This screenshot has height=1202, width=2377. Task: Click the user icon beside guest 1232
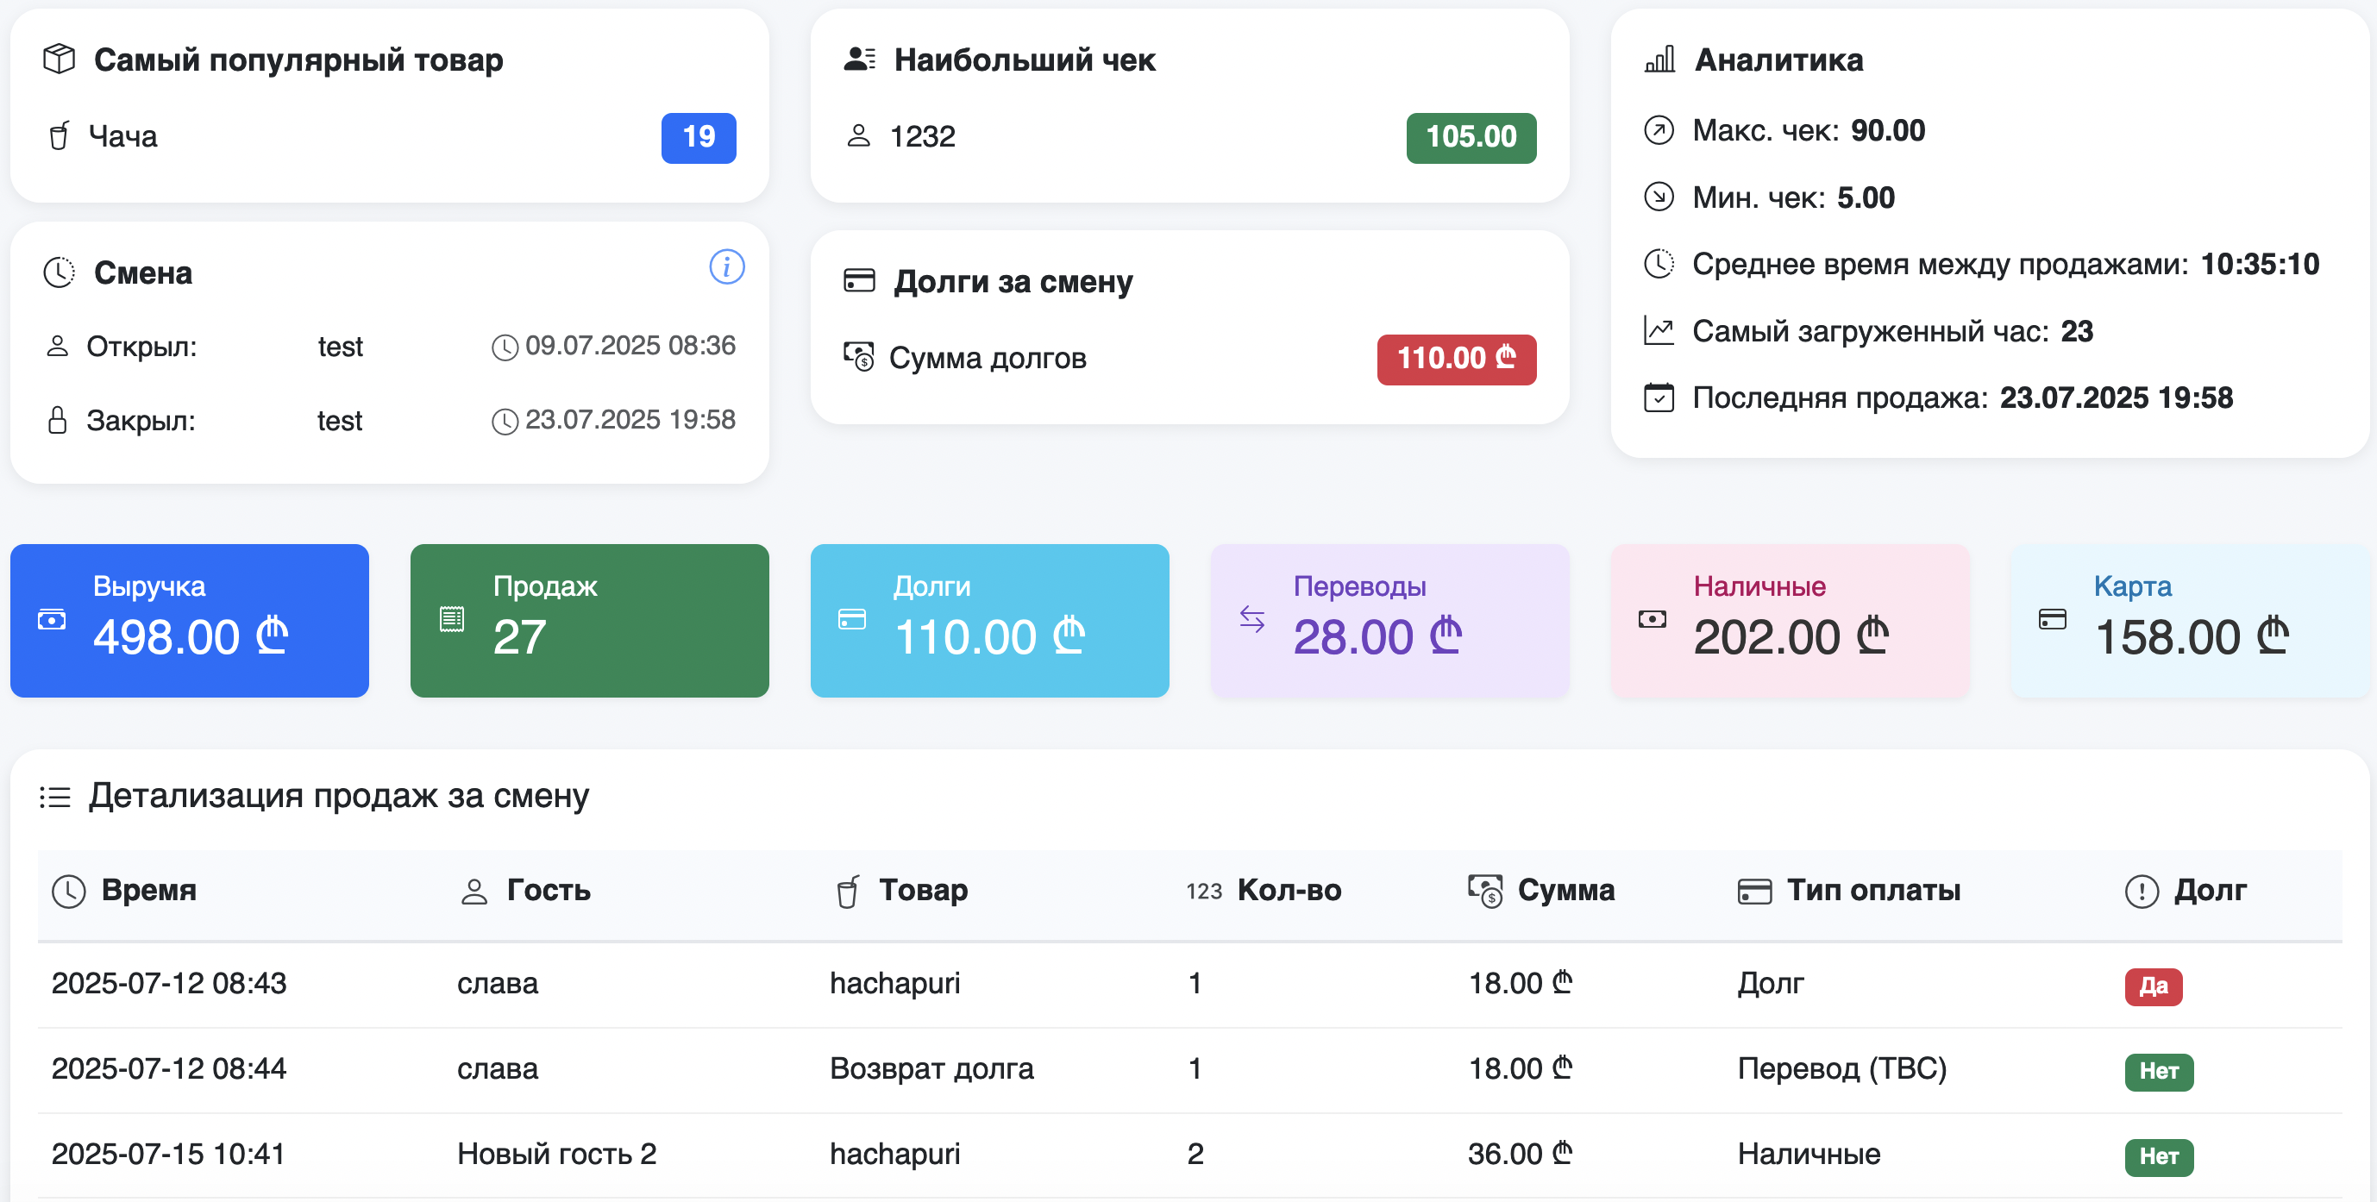(859, 135)
